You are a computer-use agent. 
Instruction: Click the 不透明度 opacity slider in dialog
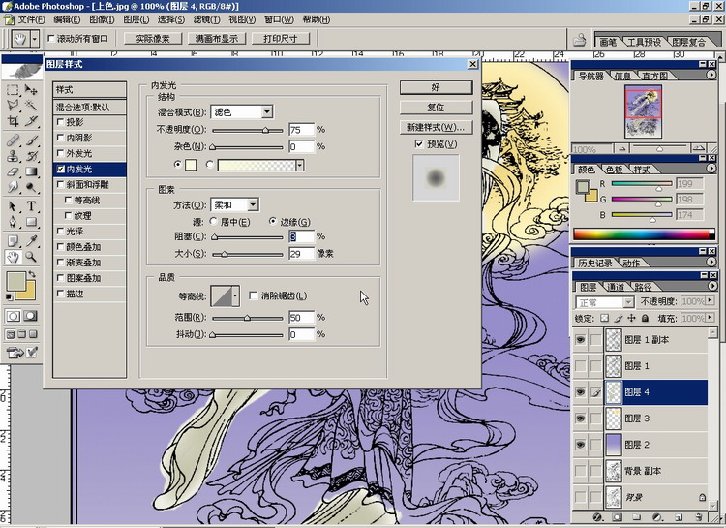[248, 130]
